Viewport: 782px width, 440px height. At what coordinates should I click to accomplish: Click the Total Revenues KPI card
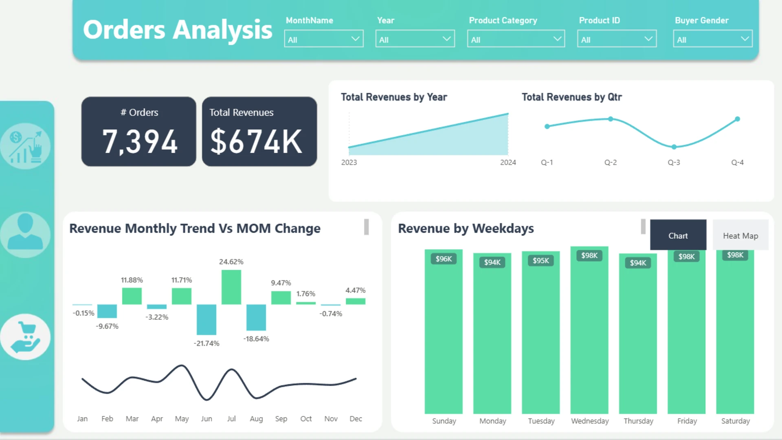point(259,132)
